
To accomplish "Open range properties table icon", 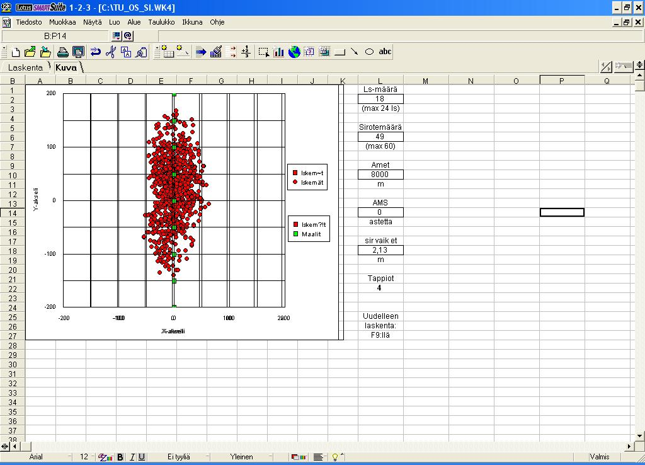I will click(x=168, y=52).
